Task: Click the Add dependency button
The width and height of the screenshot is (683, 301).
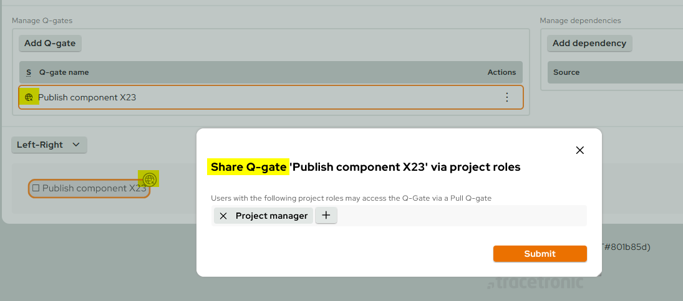Action: pos(589,43)
